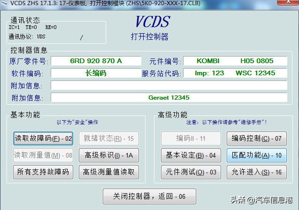The image size is (299, 210).
Task: Open 编码控制(C) - 07 coding
Action: [256, 138]
